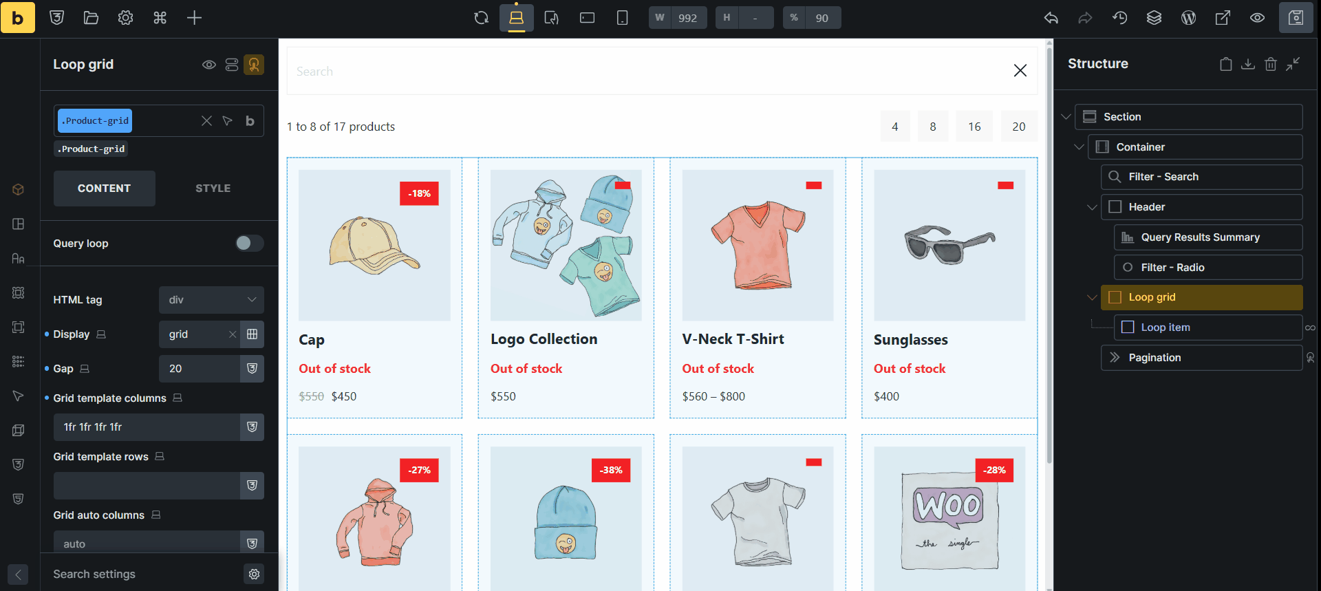Click the Bricks logo button

18,18
